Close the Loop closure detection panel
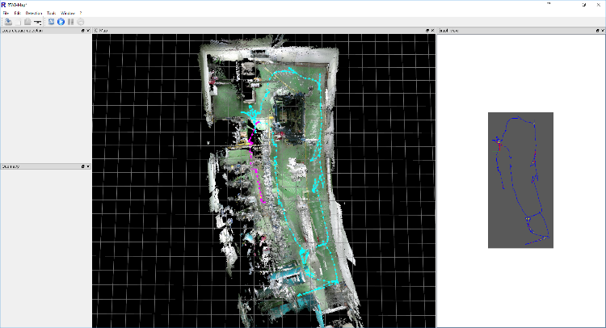Image resolution: width=606 pixels, height=328 pixels. (88, 31)
